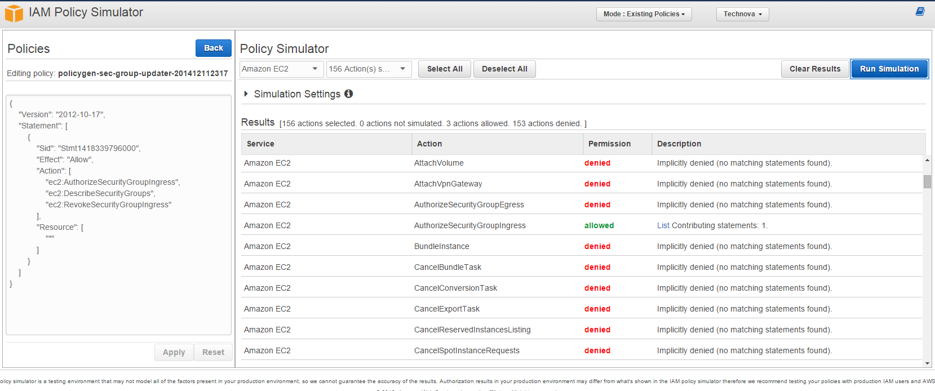The height and width of the screenshot is (391, 935).
Task: Click the Back button
Action: (x=213, y=48)
